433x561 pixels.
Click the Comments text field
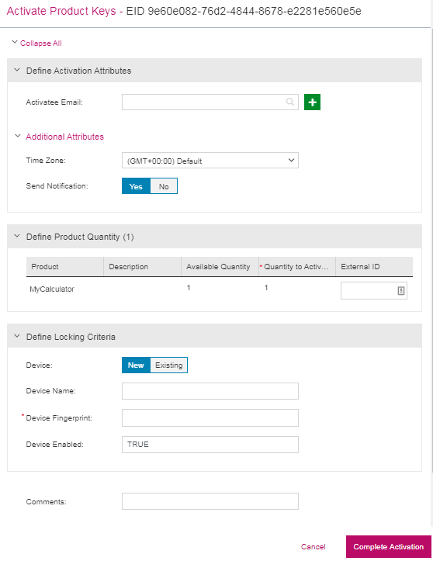(210, 501)
